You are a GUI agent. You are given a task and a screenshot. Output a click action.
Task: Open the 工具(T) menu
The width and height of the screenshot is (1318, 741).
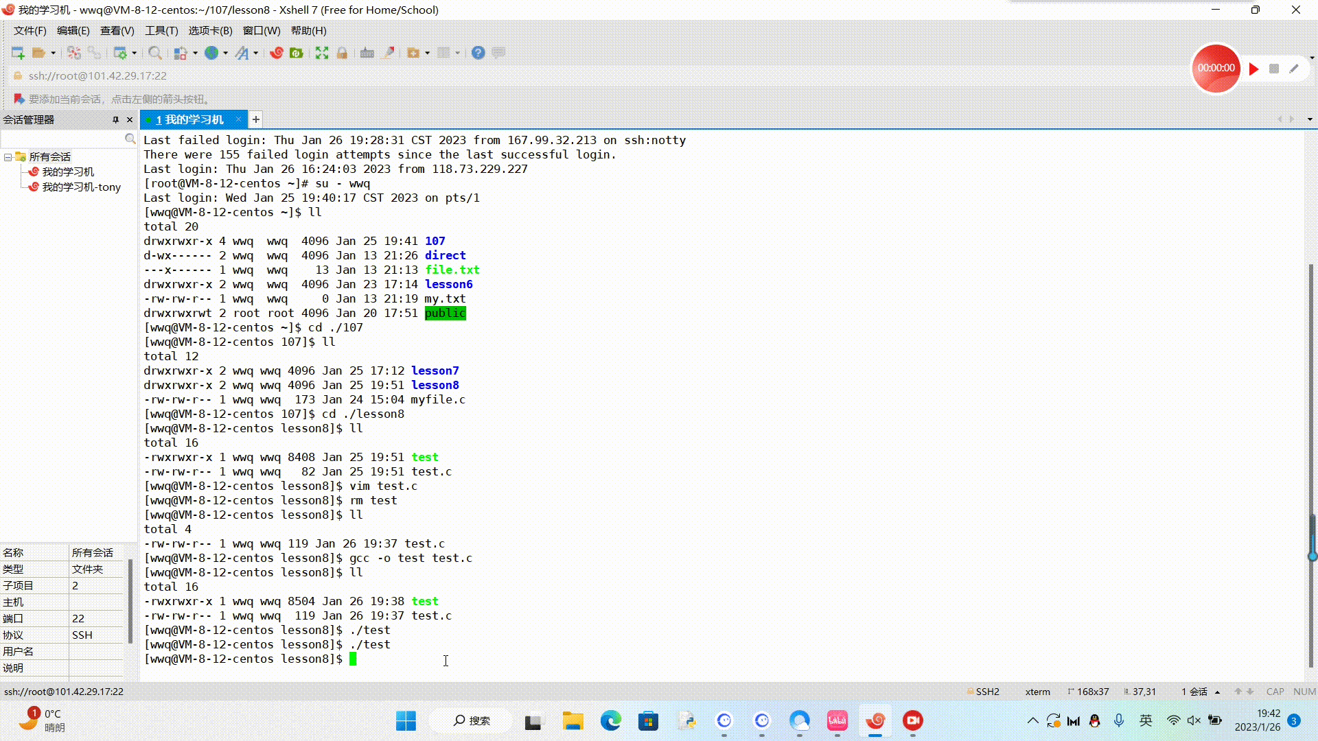point(161,31)
